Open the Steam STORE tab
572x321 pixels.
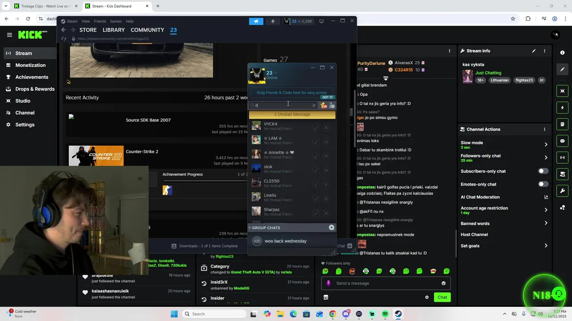tap(88, 30)
